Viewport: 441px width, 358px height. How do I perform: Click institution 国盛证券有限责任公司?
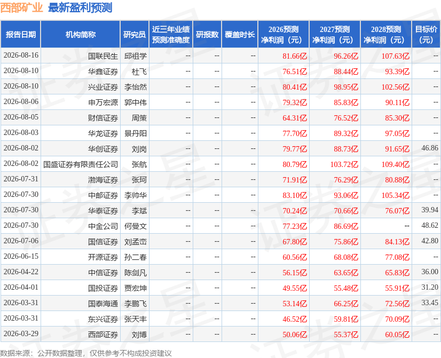coord(81,164)
